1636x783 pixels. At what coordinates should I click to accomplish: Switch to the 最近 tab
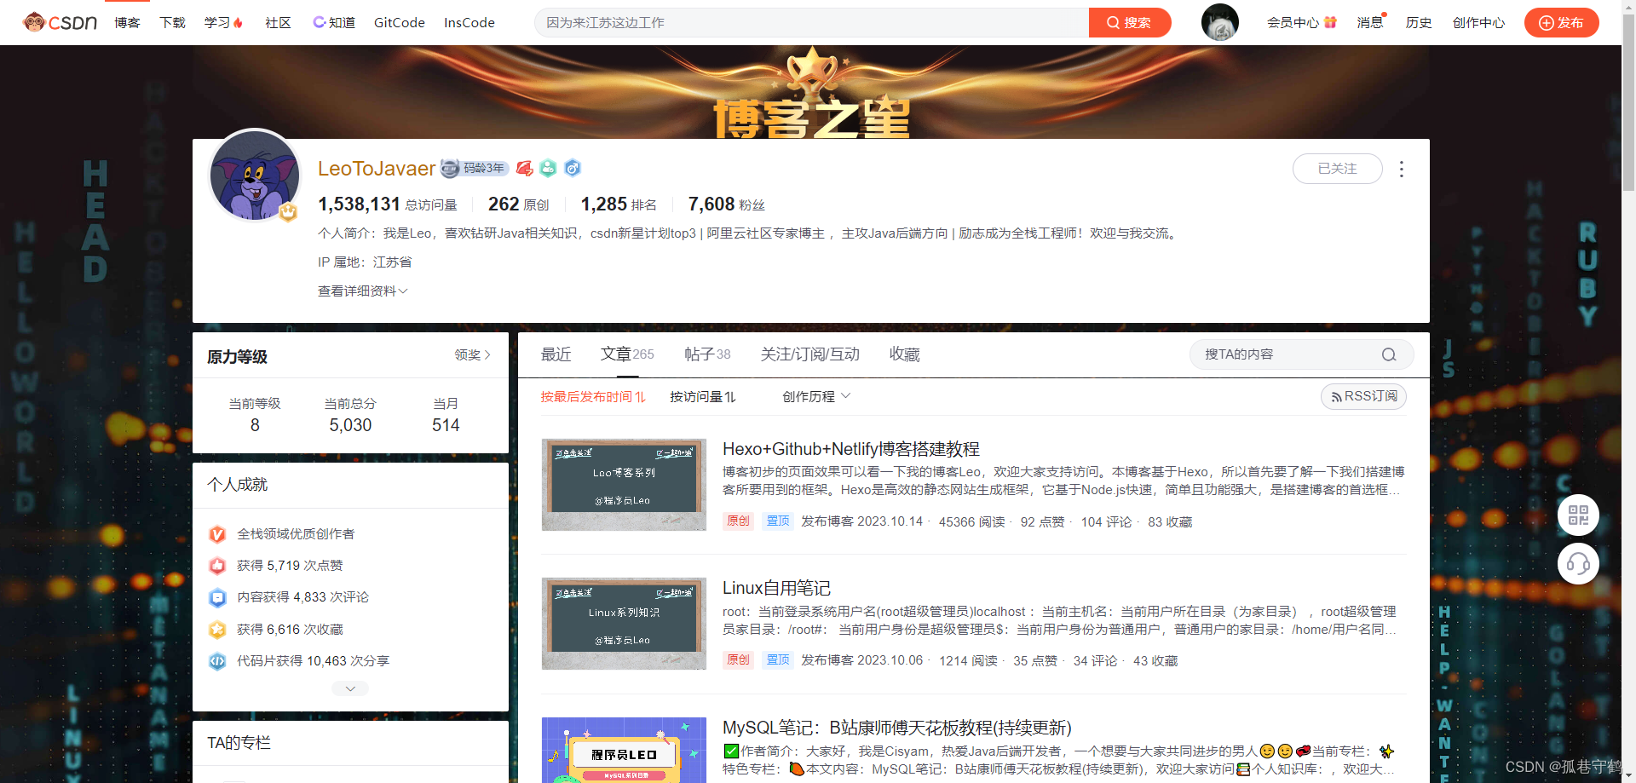tap(556, 354)
